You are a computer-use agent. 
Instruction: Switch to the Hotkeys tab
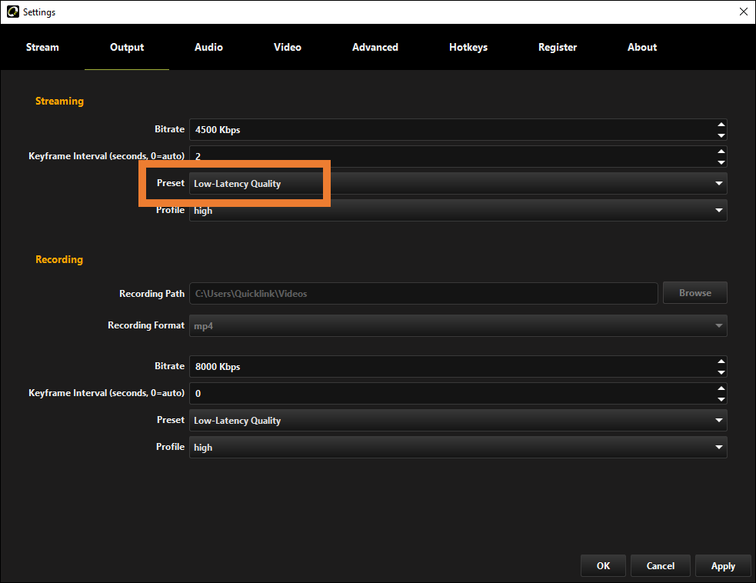click(x=468, y=47)
